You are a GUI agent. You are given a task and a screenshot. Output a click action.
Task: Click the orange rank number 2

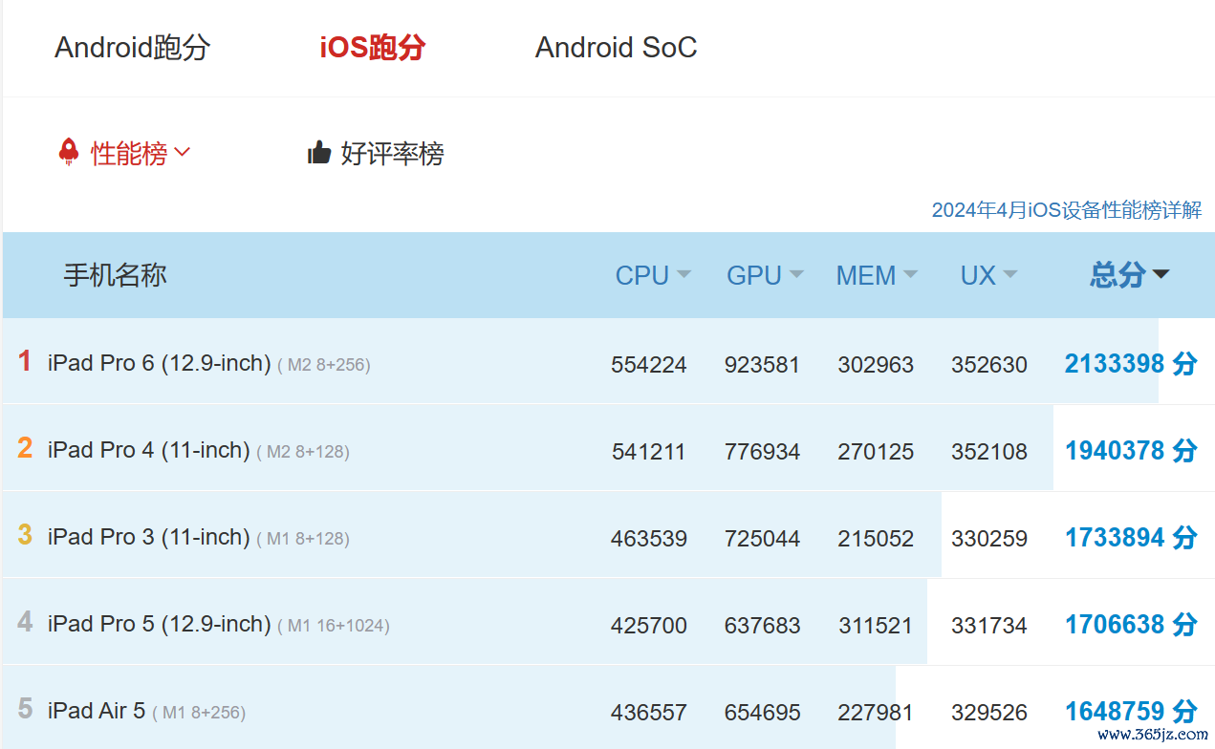click(25, 448)
